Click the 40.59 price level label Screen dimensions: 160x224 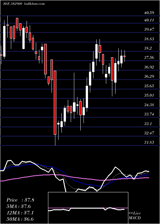(149, 13)
